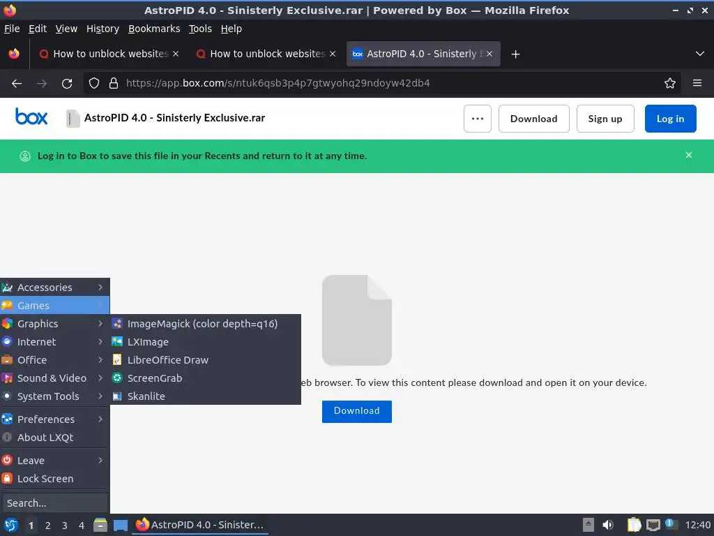Launch ImageMagick (color depth=q16)
The width and height of the screenshot is (714, 536).
point(206,324)
